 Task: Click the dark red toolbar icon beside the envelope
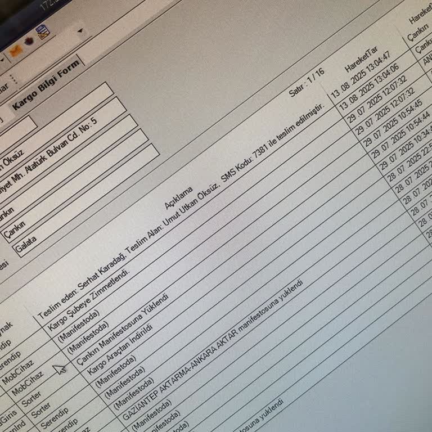29,41
